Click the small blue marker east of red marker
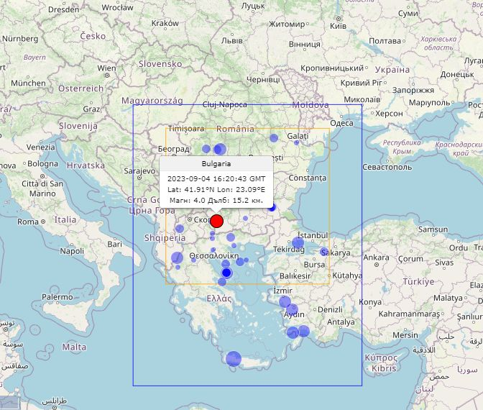Image resolution: width=483 pixels, height=410 pixels. click(x=245, y=218)
